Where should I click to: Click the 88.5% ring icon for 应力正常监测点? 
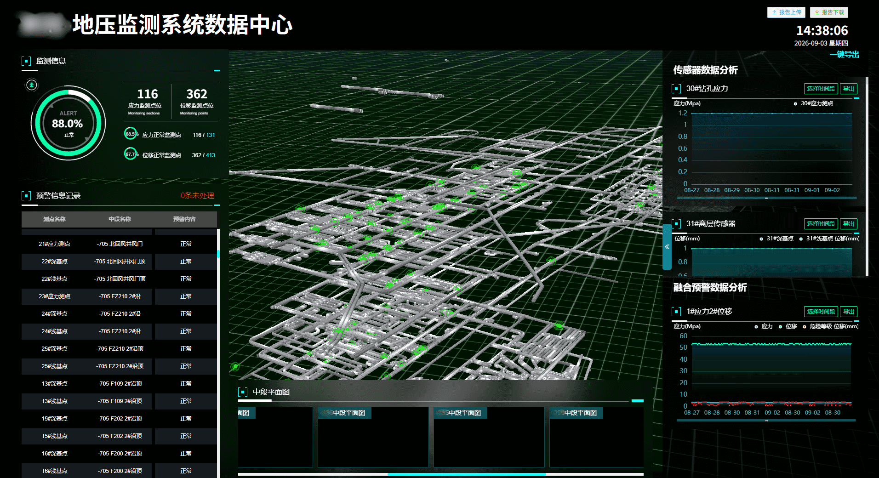coord(131,134)
